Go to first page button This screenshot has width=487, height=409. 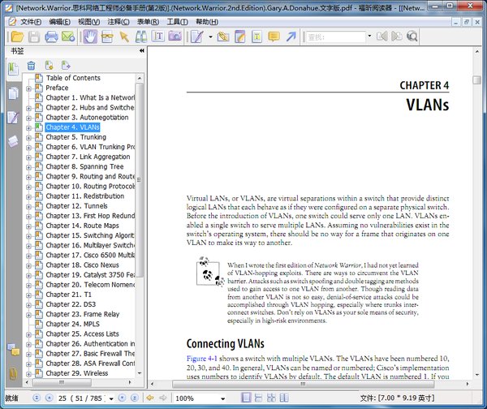pos(37,398)
